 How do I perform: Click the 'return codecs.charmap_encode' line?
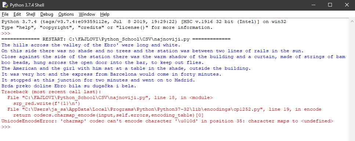coord(108,115)
